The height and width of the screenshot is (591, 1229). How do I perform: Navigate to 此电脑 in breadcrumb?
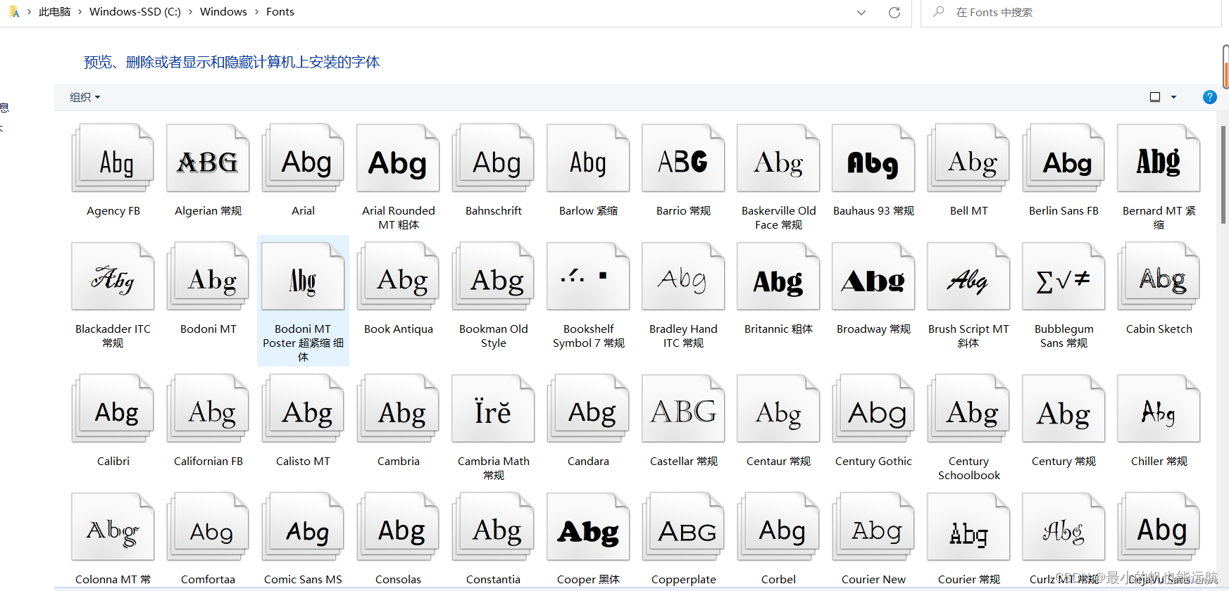tap(54, 12)
